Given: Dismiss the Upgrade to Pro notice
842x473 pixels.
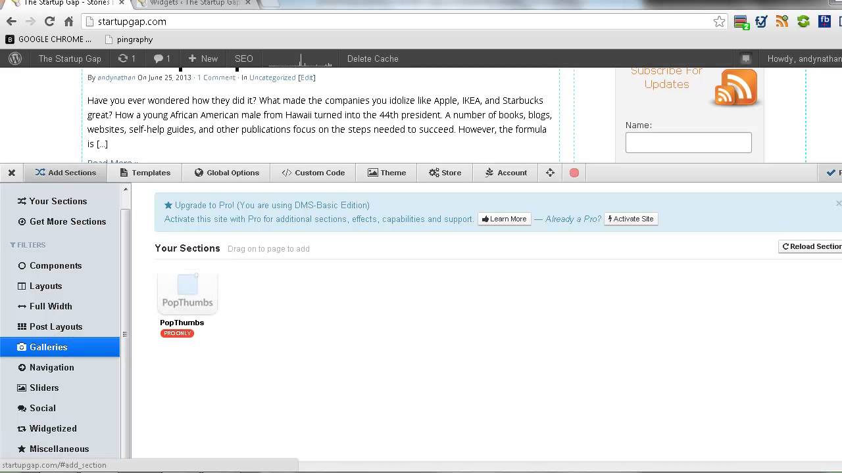Looking at the screenshot, I should pyautogui.click(x=838, y=203).
